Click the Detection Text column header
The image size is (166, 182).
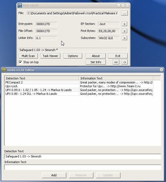coord(41,78)
